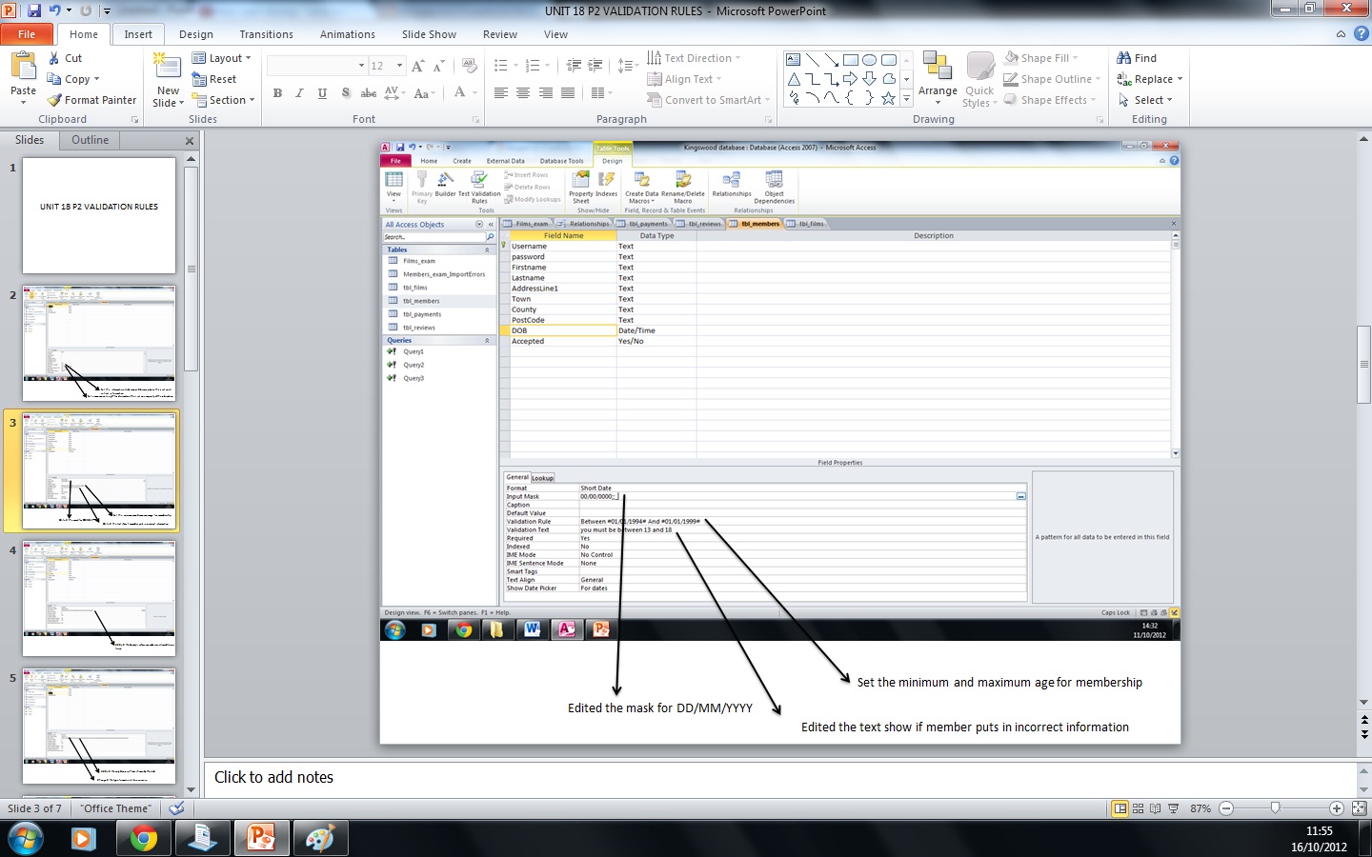1372x857 pixels.
Task: Open the Find tool
Action: [1137, 58]
